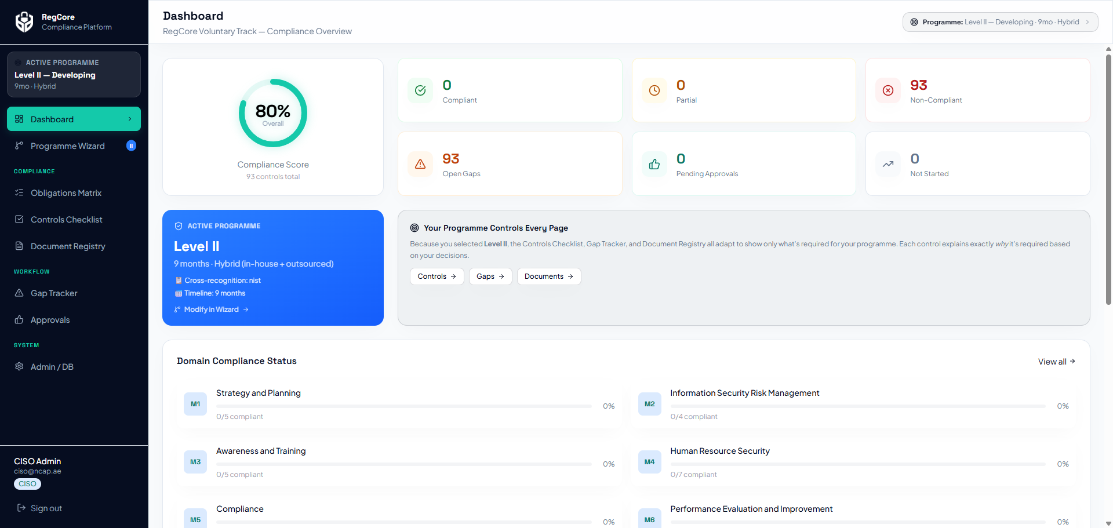
Task: Open the Non-Compliant stat card
Action: (x=978, y=90)
